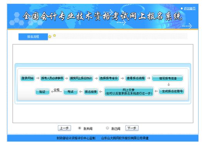Select the 我已阅 radio button

pos(107,128)
